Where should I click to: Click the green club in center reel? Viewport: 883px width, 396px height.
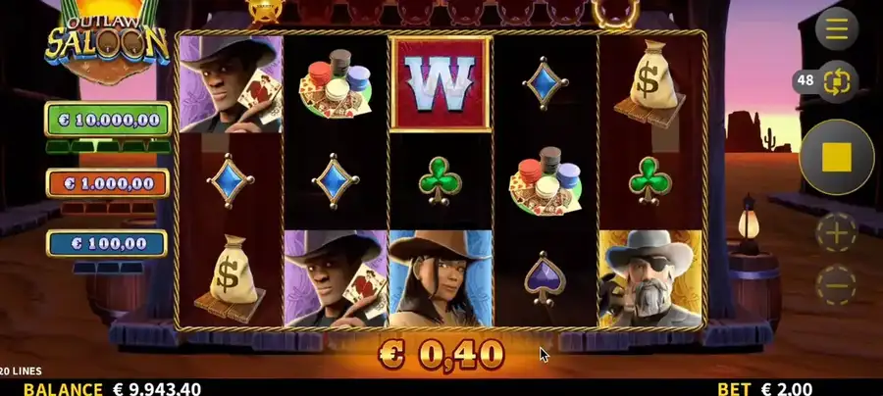pos(441,181)
